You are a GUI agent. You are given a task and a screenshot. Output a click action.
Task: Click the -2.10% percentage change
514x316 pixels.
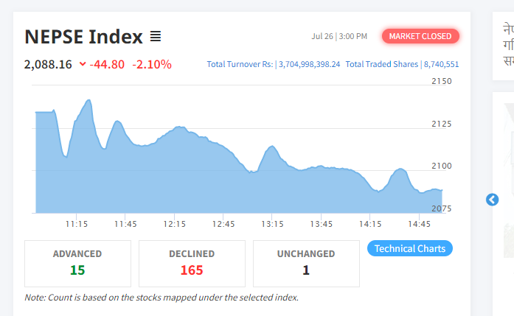(x=152, y=65)
